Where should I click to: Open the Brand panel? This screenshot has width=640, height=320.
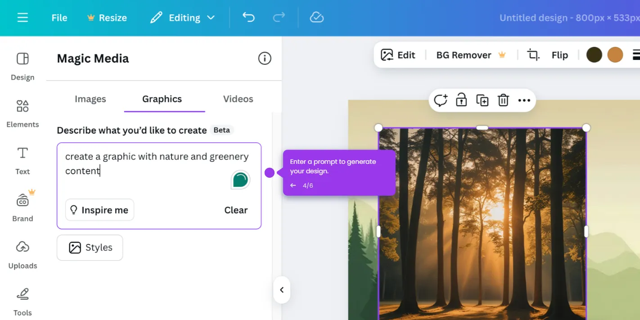22,207
